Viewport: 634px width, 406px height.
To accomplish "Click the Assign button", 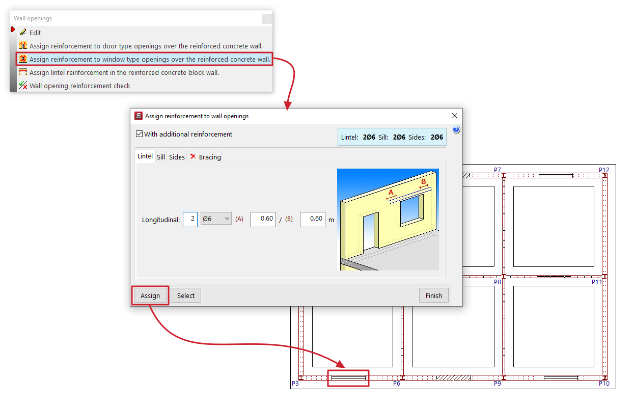I will pyautogui.click(x=150, y=295).
